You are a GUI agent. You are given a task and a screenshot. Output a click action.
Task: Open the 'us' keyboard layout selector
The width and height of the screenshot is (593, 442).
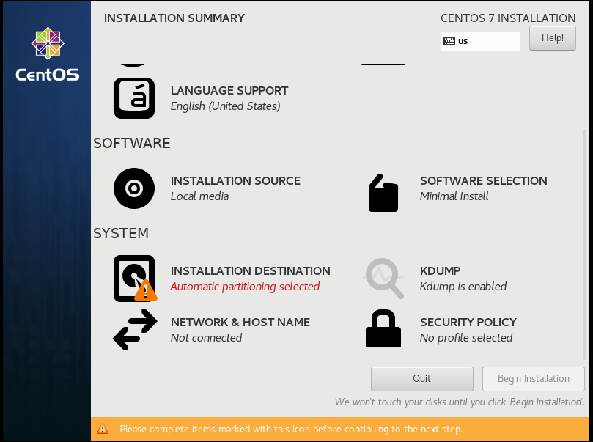pyautogui.click(x=480, y=41)
